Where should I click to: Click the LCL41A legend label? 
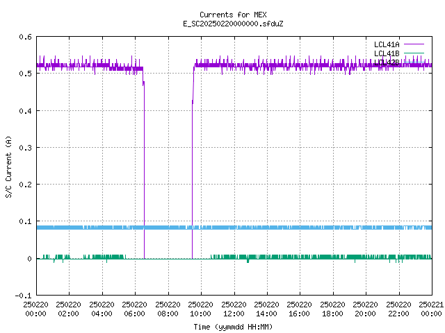tap(387, 44)
